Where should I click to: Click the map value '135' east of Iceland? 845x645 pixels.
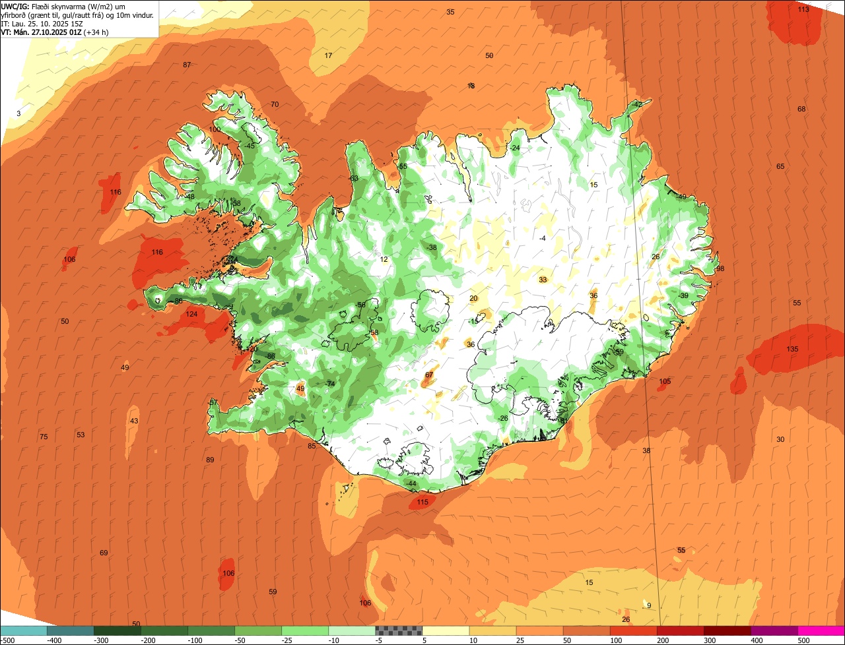point(793,349)
